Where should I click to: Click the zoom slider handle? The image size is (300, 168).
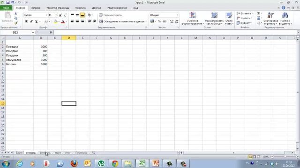tap(285, 157)
